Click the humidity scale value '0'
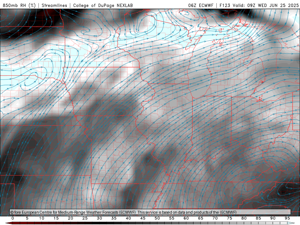Screen dimensions: 300x225 (13, 218)
